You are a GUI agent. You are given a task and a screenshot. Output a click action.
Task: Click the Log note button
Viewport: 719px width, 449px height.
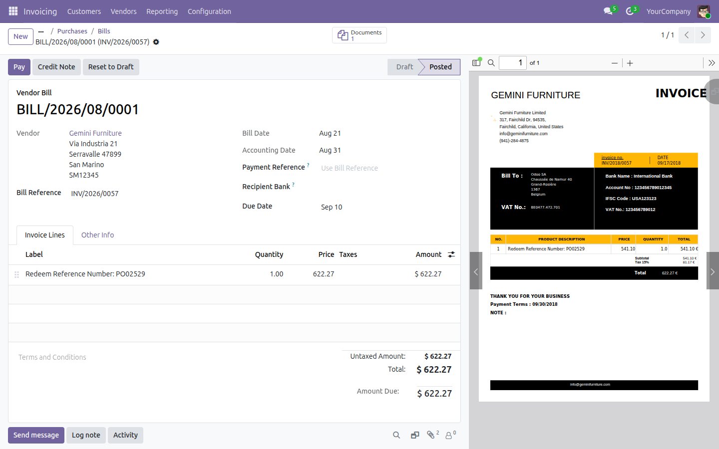86,435
